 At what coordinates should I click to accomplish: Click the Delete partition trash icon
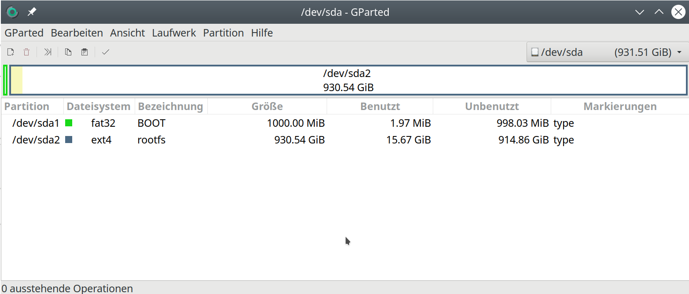coord(26,52)
